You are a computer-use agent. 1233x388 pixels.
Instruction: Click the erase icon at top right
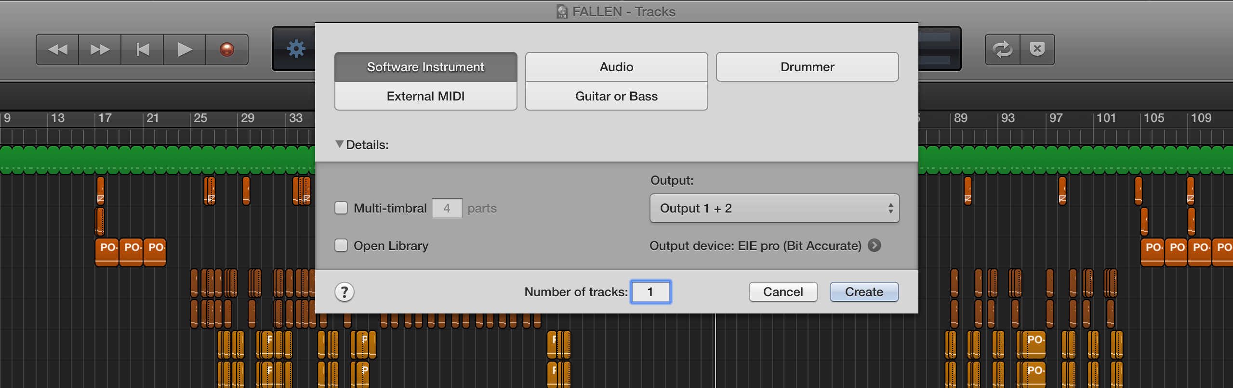(x=1037, y=49)
